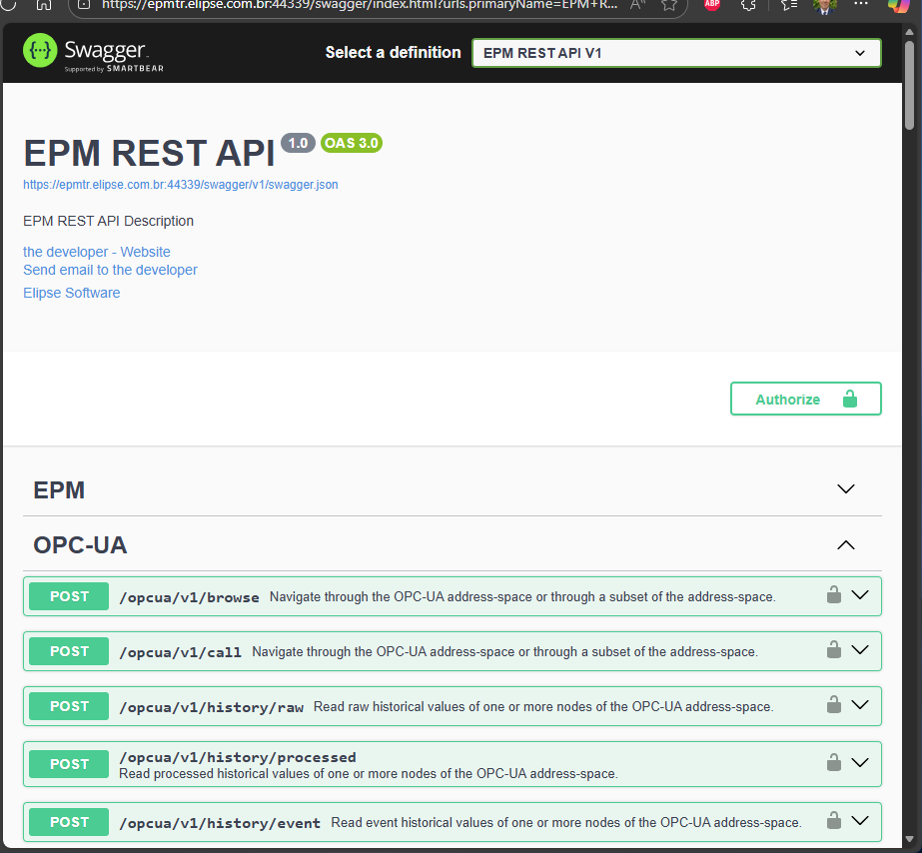This screenshot has height=853, width=922.
Task: Click the lock icon on /opcua/v1/history/processed
Action: (x=833, y=763)
